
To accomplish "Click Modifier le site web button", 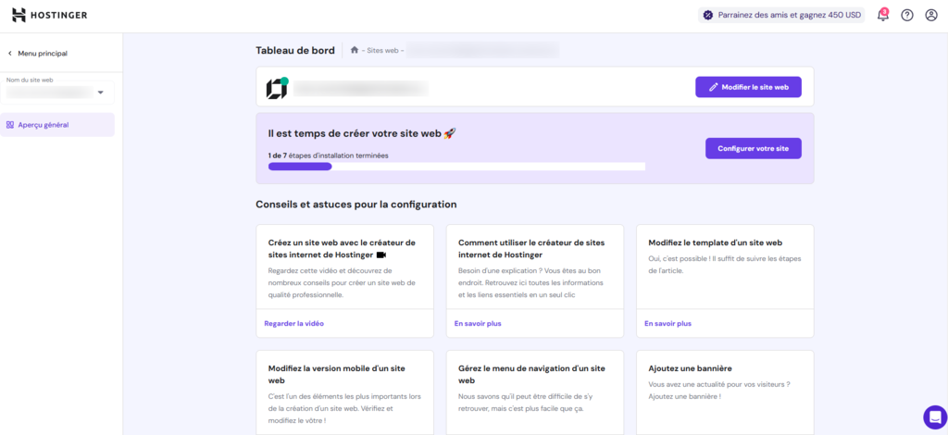I will tap(748, 87).
